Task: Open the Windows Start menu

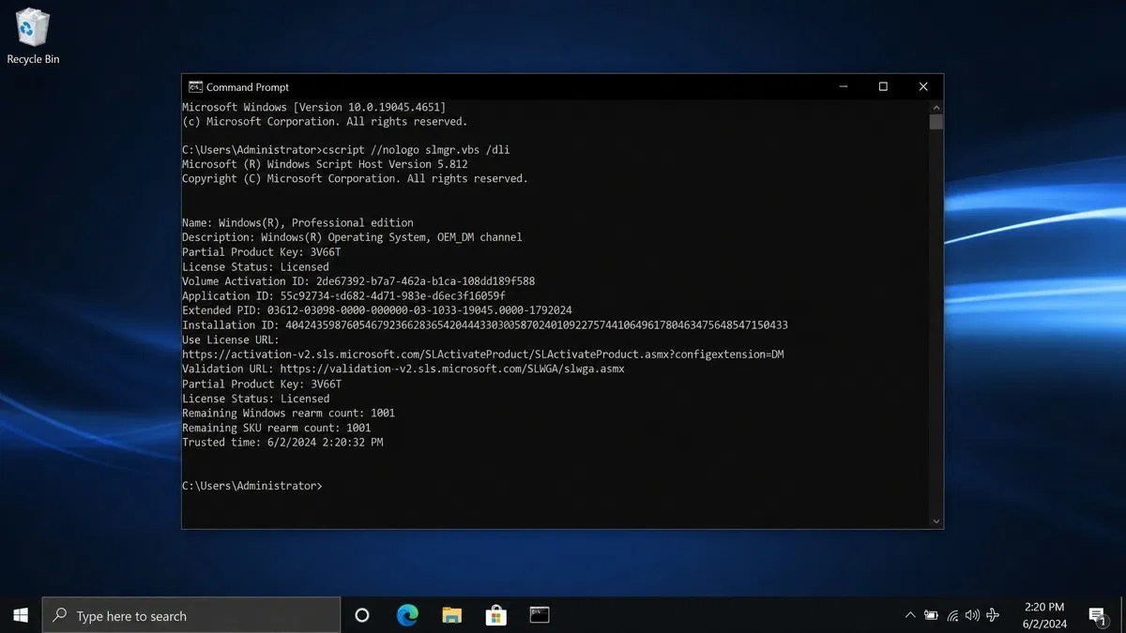Action: [21, 615]
